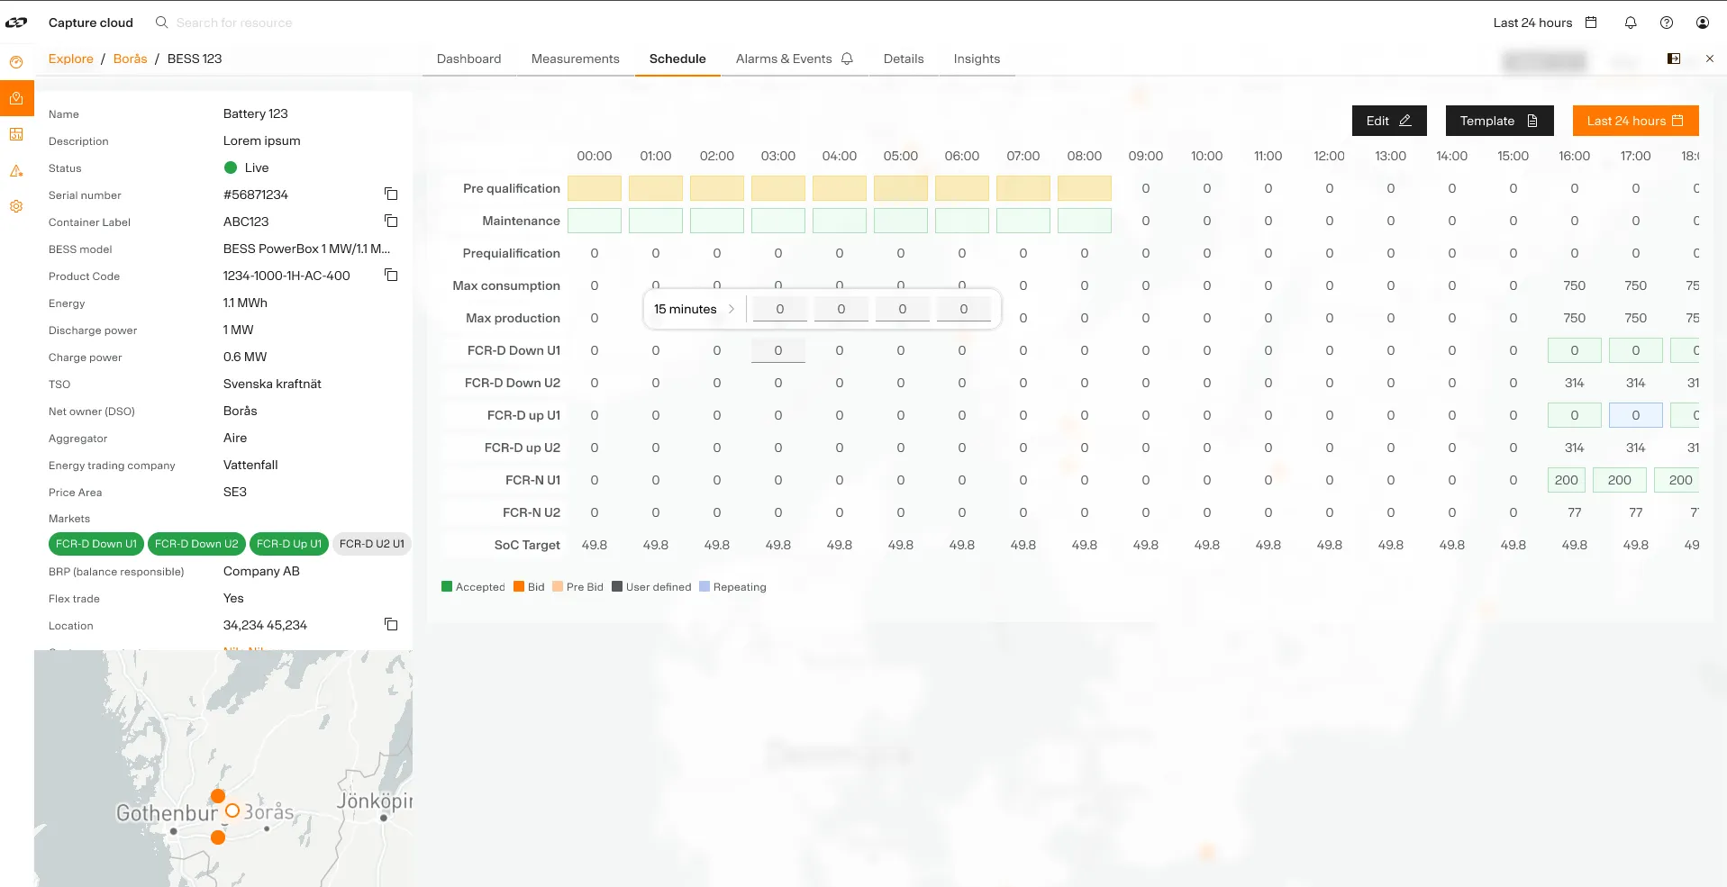Click FCR-D Down U2 314 at 17:00
The width and height of the screenshot is (1727, 887).
1636,383
